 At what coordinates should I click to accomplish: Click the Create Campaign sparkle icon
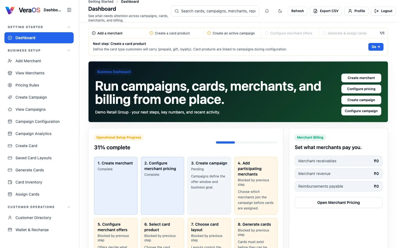(x=10, y=97)
